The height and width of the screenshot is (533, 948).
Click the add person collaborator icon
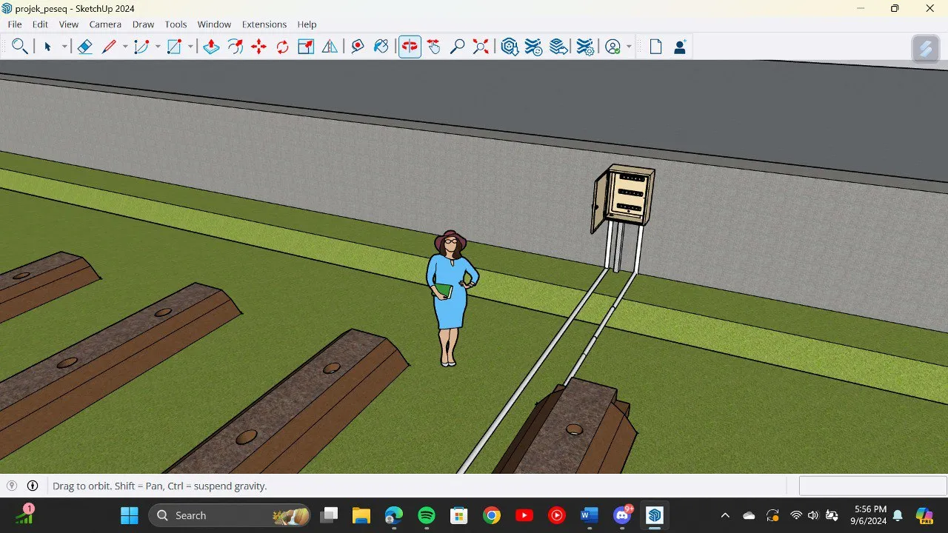[679, 47]
